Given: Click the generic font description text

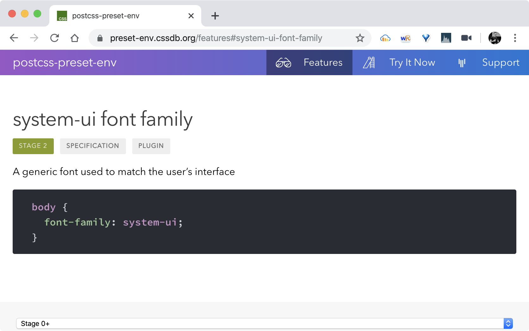Looking at the screenshot, I should click(124, 172).
